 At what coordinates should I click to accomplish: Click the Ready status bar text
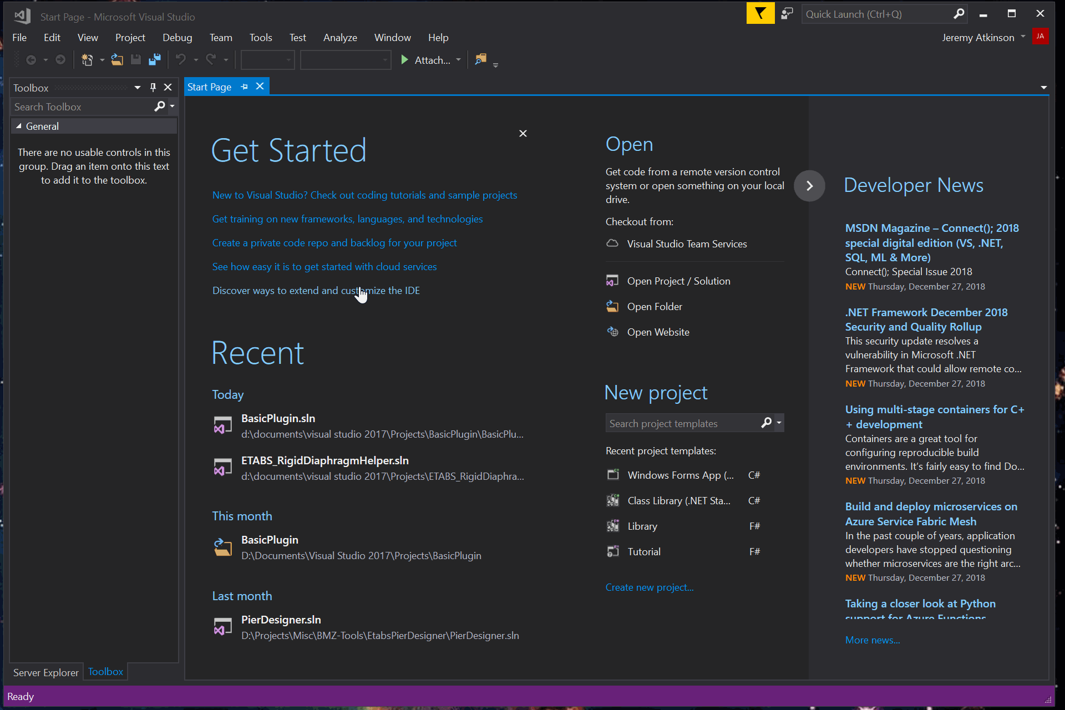[x=21, y=697]
